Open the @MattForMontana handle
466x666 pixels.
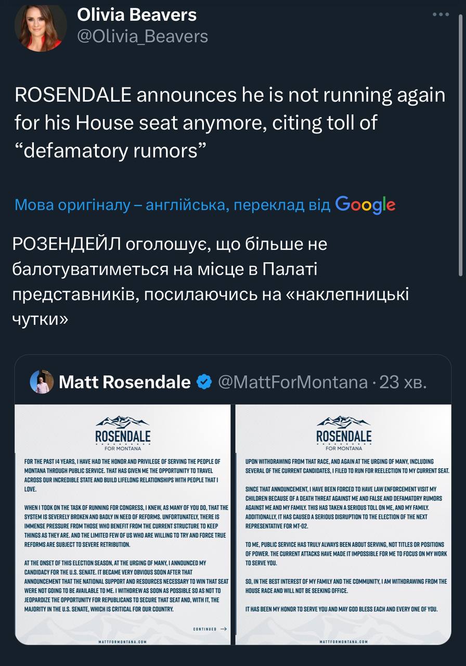[x=292, y=382]
